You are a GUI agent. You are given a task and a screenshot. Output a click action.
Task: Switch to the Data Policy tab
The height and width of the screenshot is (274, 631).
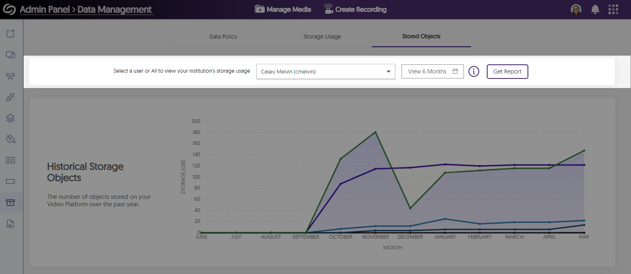(223, 37)
